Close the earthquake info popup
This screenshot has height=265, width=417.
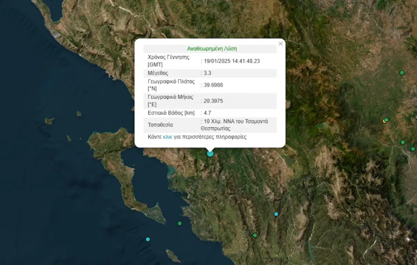click(x=280, y=44)
